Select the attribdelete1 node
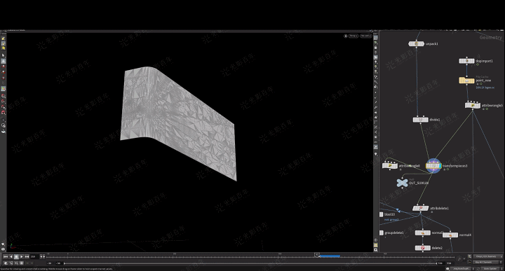The image size is (505, 271). 421,208
